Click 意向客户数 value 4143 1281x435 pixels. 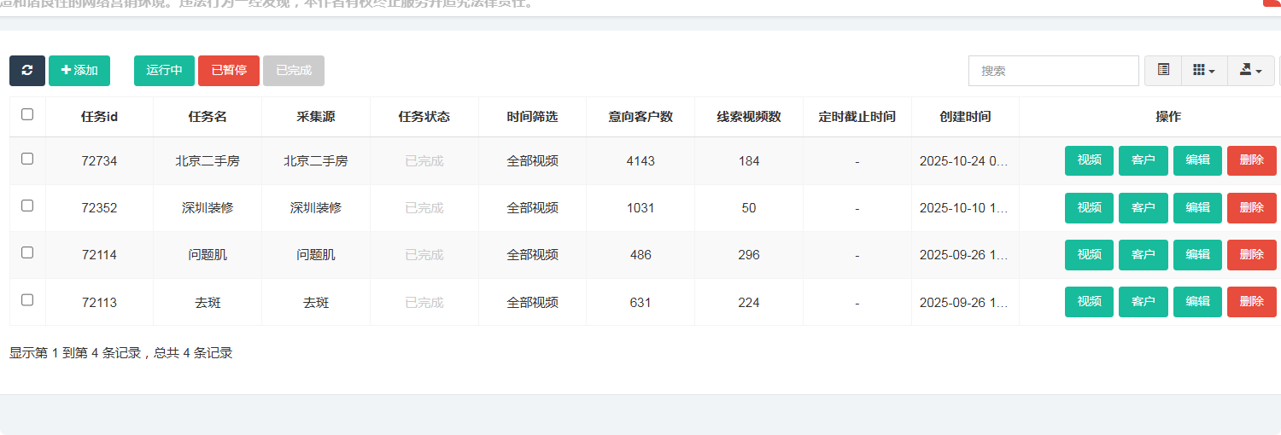[x=640, y=161]
